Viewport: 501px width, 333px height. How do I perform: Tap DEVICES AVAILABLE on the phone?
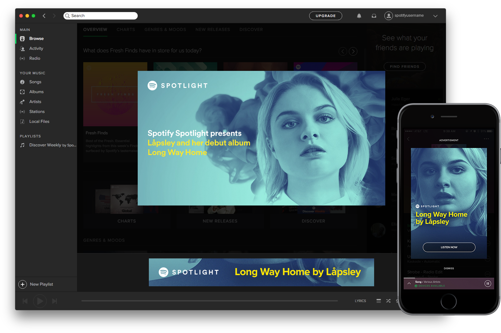(430, 286)
